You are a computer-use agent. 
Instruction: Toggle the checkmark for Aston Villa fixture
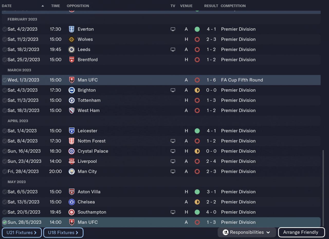click(5, 192)
